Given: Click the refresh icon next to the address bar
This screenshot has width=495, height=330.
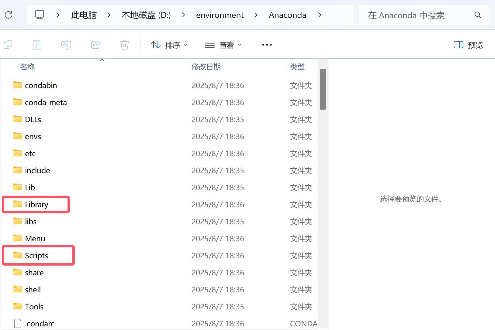Looking at the screenshot, I should pyautogui.click(x=9, y=15).
